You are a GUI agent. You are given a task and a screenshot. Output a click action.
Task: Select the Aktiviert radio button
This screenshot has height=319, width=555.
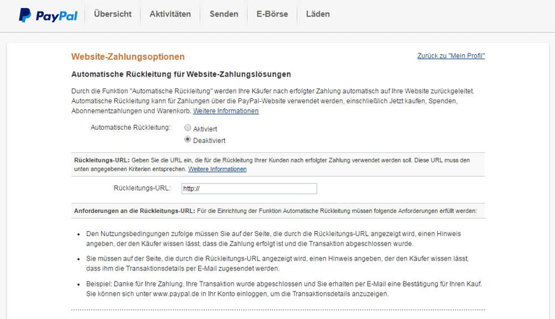(x=188, y=128)
